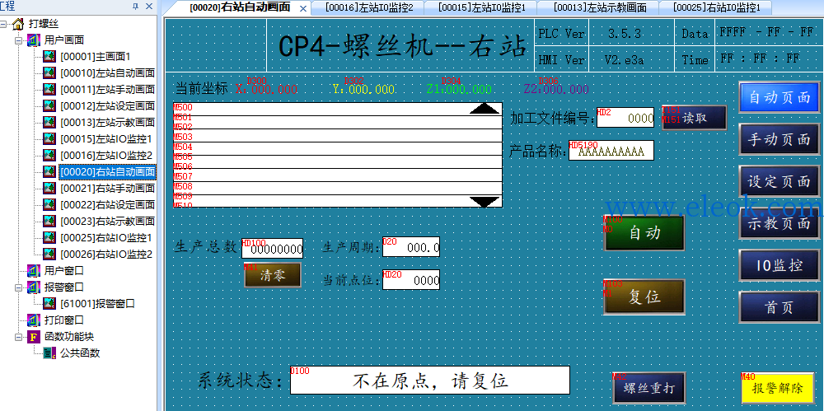Click the 用户窗口 folder icon
The width and height of the screenshot is (824, 411).
[x=34, y=271]
